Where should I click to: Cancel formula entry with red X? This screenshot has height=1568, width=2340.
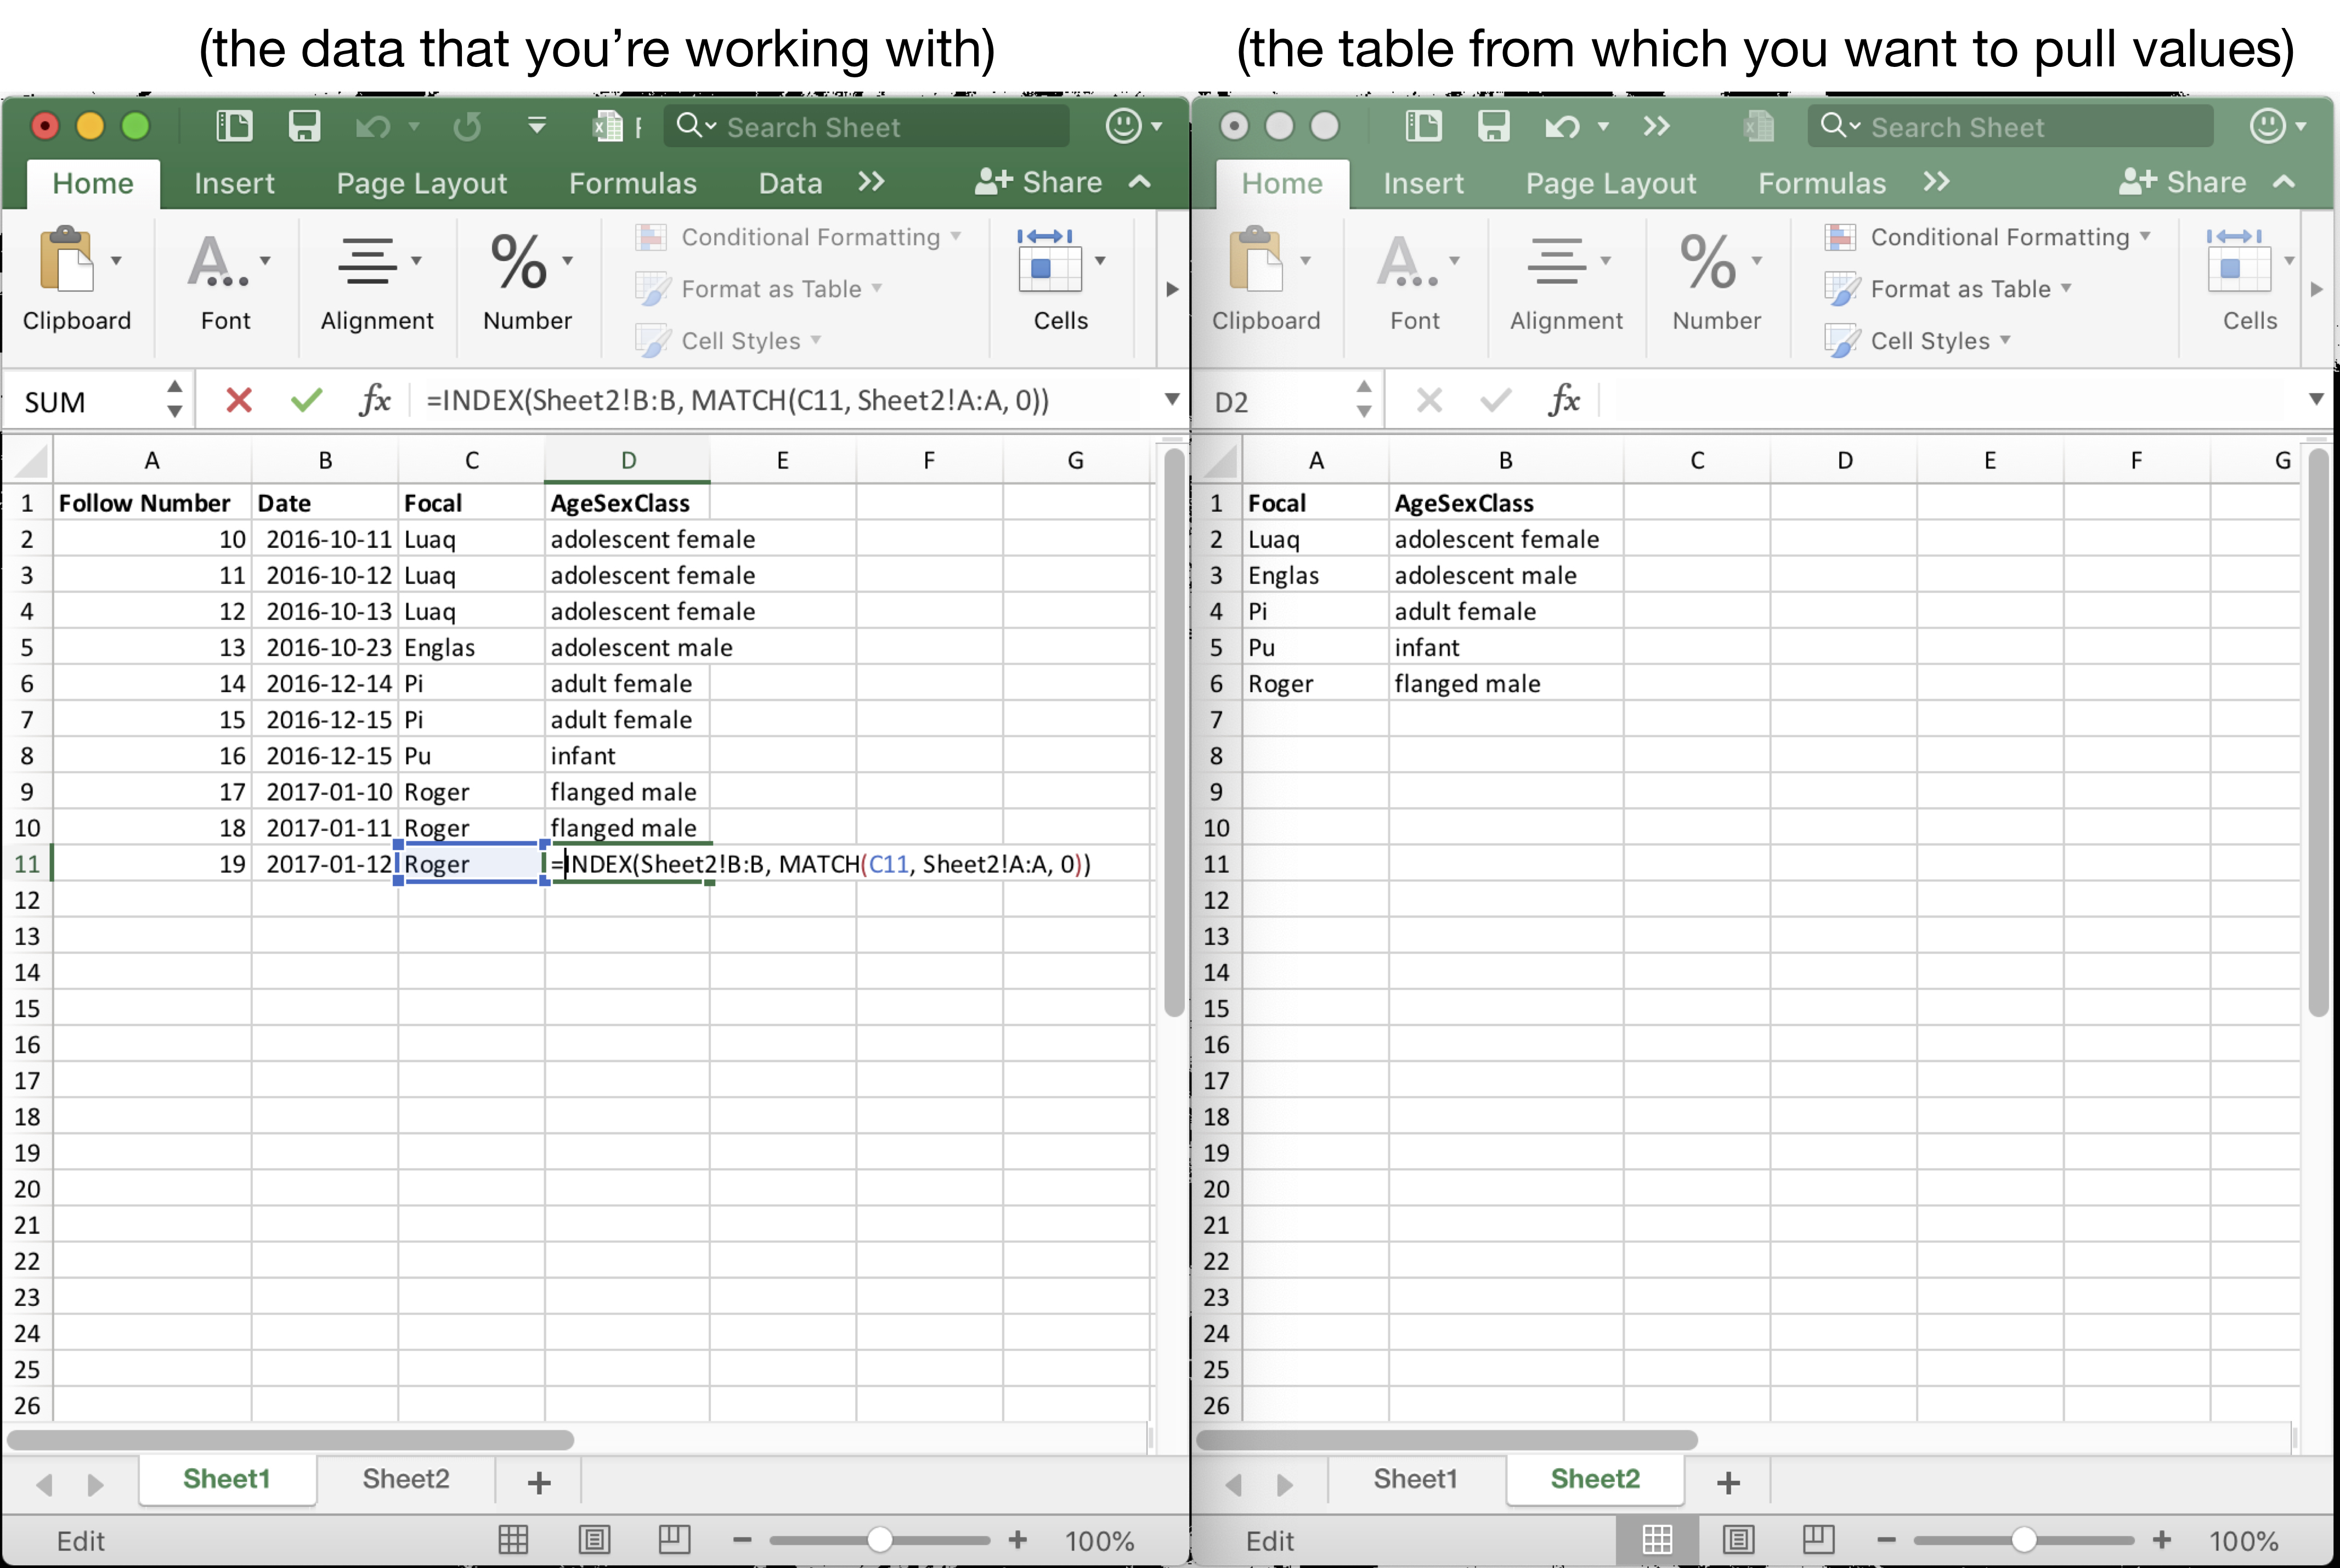pyautogui.click(x=238, y=401)
